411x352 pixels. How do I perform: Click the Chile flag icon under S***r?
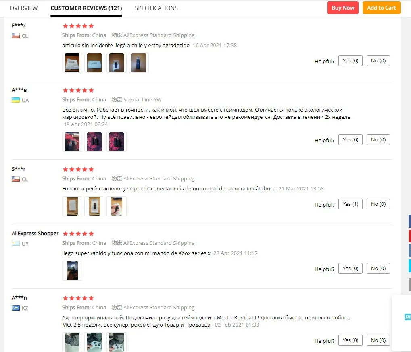(x=16, y=179)
